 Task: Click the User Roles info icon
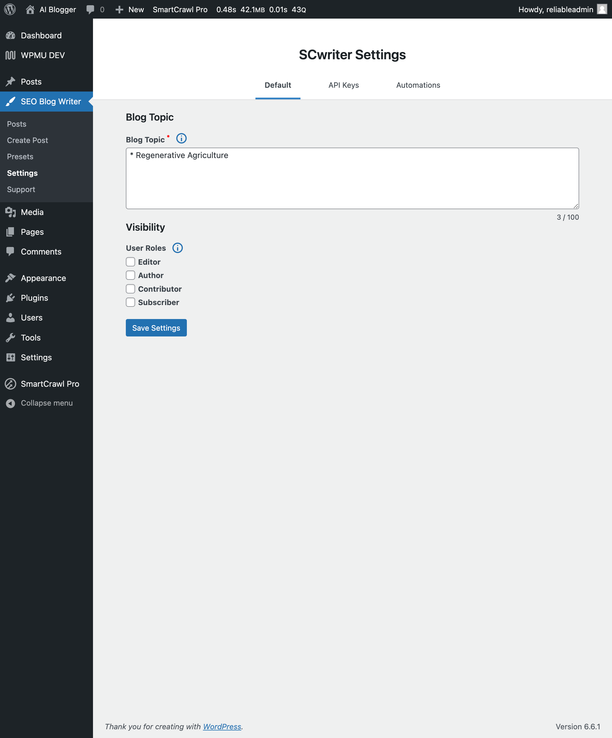click(x=178, y=248)
